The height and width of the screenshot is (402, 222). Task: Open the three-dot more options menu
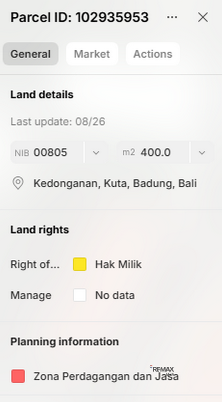pos(172,17)
